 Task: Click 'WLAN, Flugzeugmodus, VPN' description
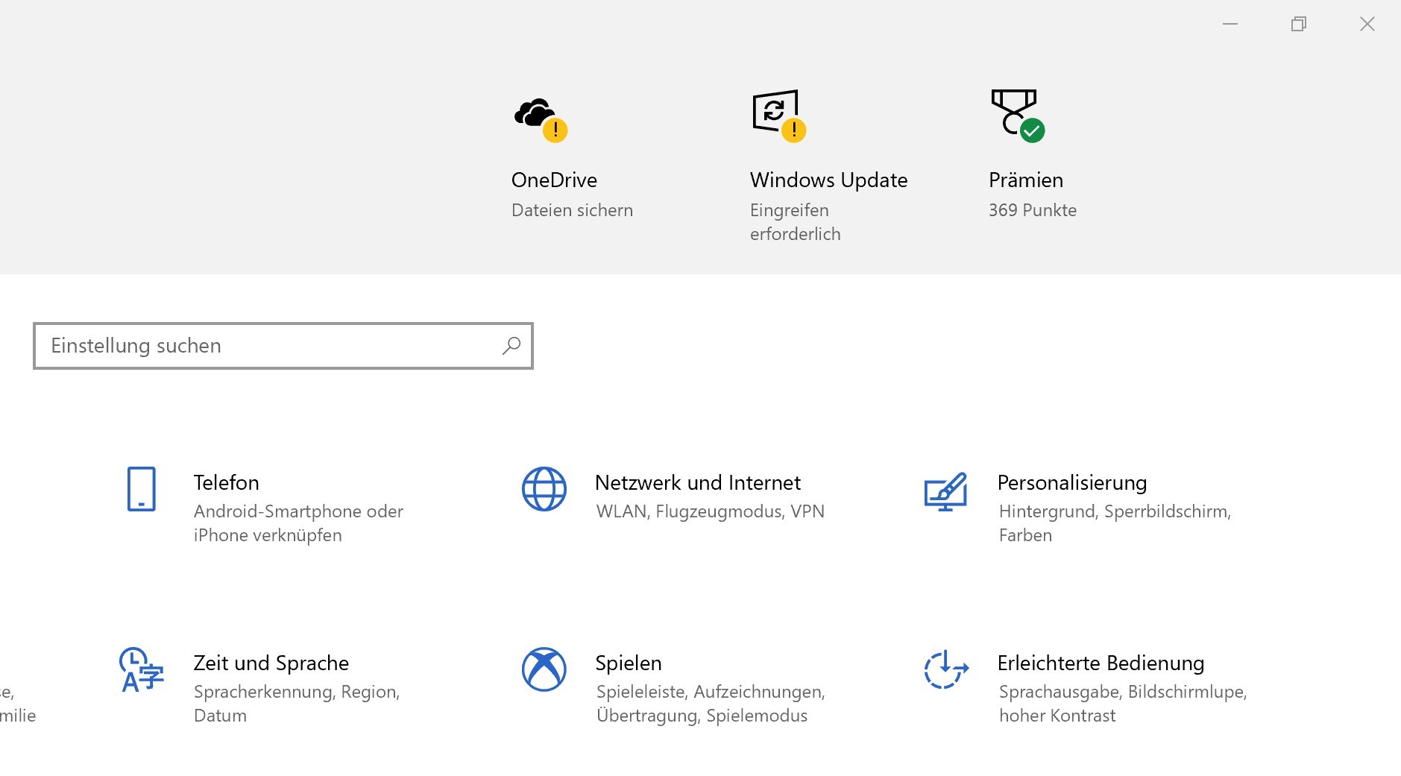click(711, 511)
